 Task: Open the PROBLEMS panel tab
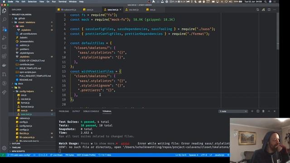tap(64, 111)
